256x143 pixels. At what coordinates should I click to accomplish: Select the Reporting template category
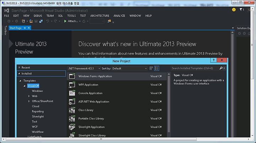click(x=38, y=111)
